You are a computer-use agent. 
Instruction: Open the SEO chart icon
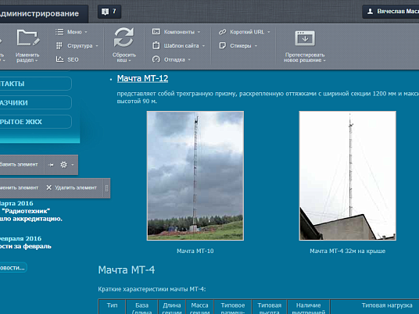tap(60, 59)
